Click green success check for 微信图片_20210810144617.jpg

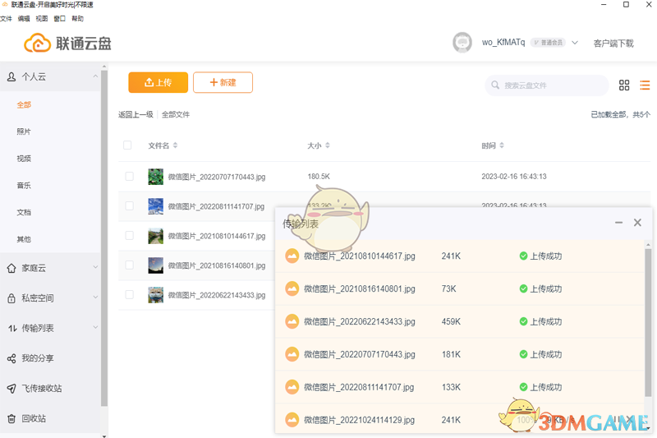(523, 256)
